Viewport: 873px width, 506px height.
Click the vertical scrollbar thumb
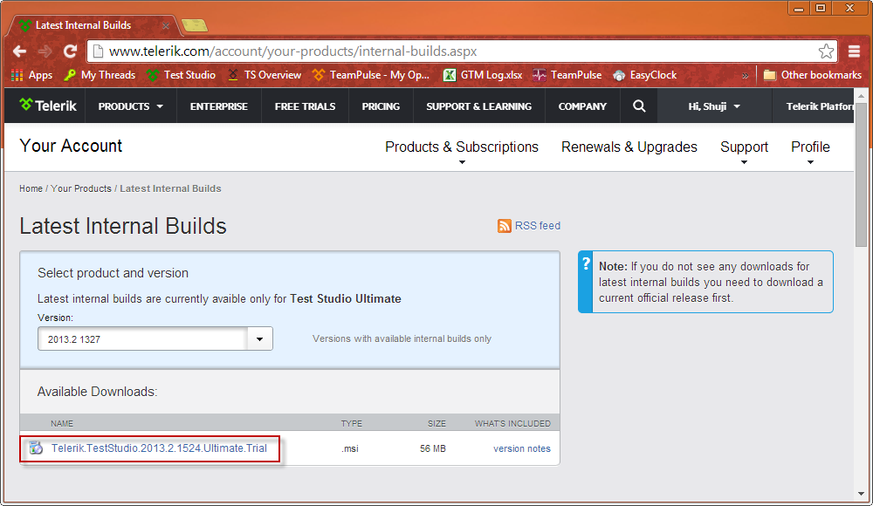point(862,174)
